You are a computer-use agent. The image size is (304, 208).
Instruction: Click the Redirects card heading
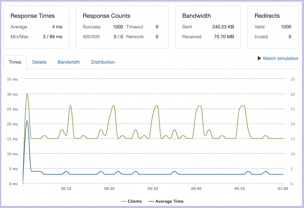[x=267, y=16]
